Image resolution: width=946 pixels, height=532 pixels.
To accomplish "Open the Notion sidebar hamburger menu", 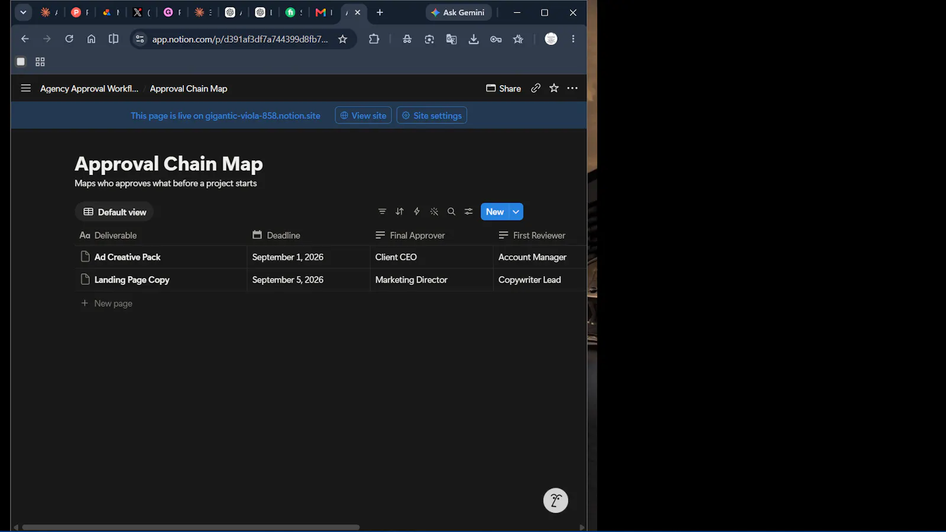I will (x=25, y=88).
